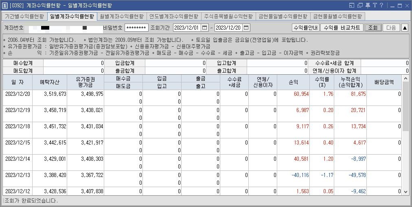Click the 1.76 return rate value
The height and width of the screenshot is (207, 412).
coord(329,94)
